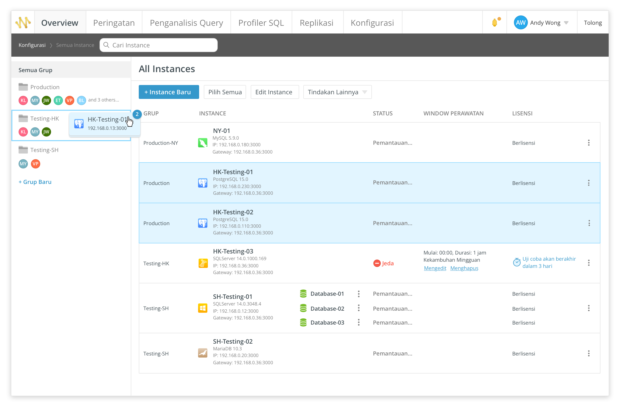Click the notification bell icon
The width and height of the screenshot is (619, 407).
[495, 23]
